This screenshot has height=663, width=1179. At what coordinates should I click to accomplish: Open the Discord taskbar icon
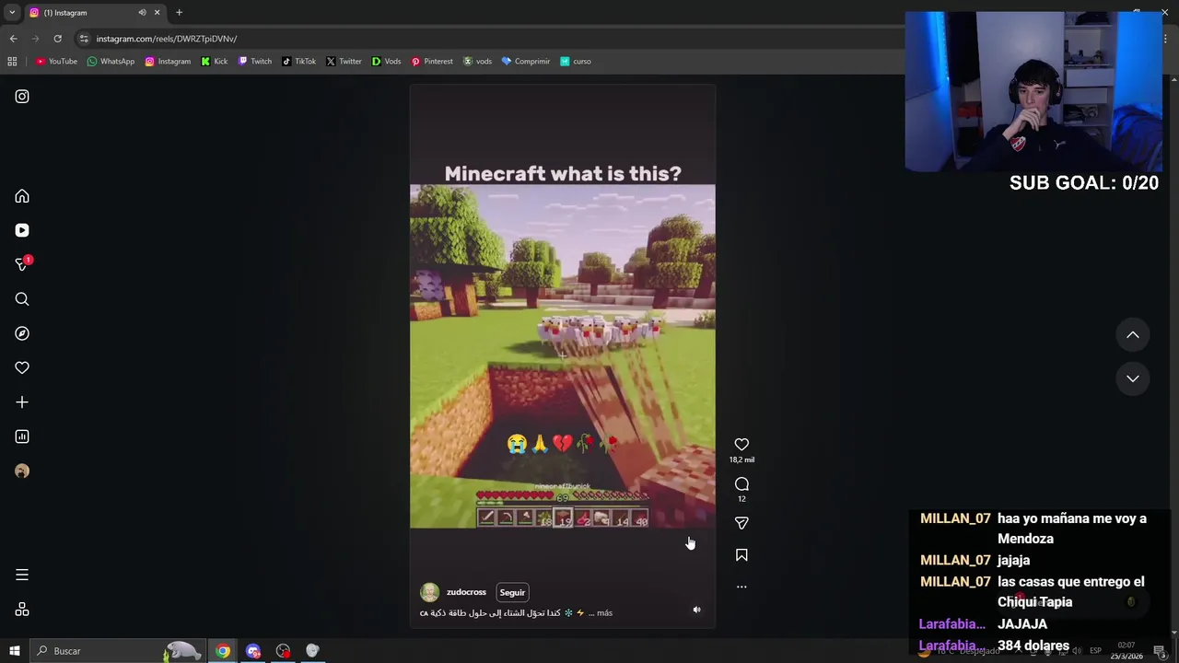[253, 651]
